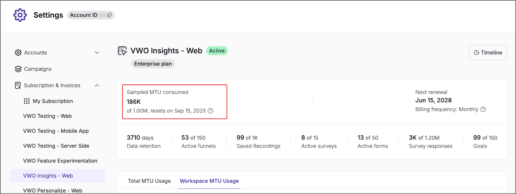Select the Workspace MTU Usage tab

(x=209, y=181)
